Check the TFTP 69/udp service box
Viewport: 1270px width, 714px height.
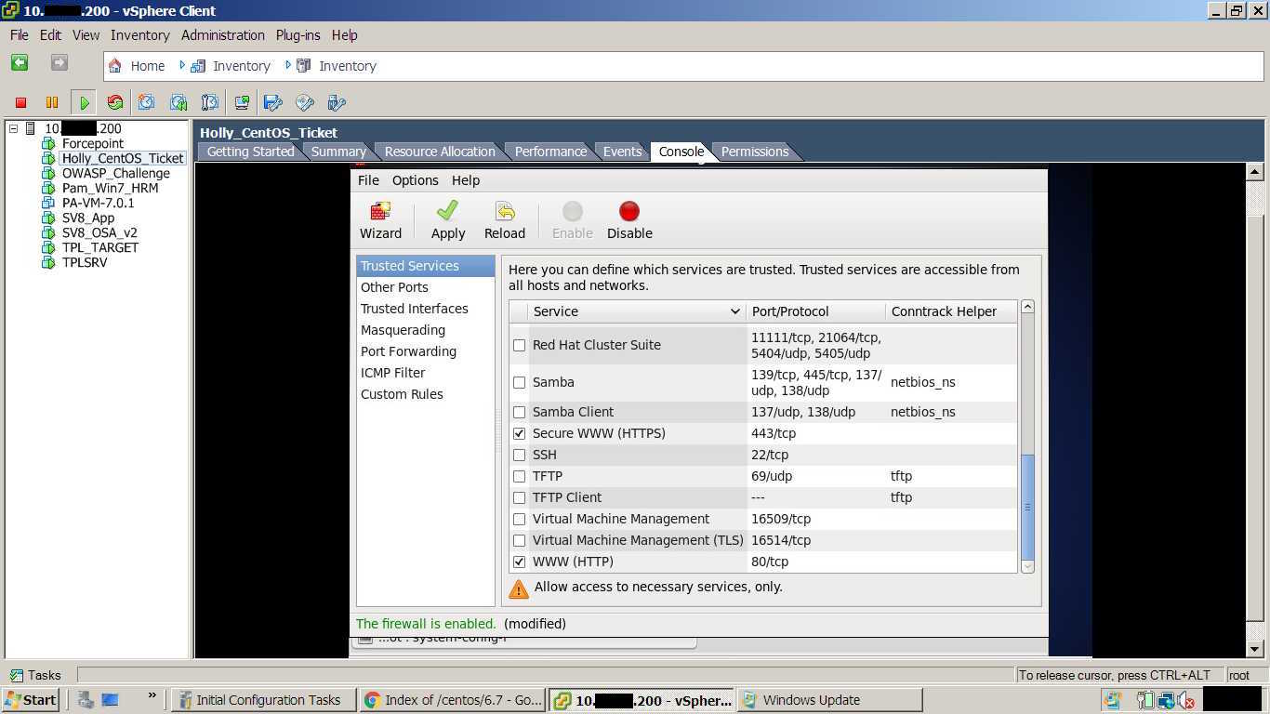point(520,476)
